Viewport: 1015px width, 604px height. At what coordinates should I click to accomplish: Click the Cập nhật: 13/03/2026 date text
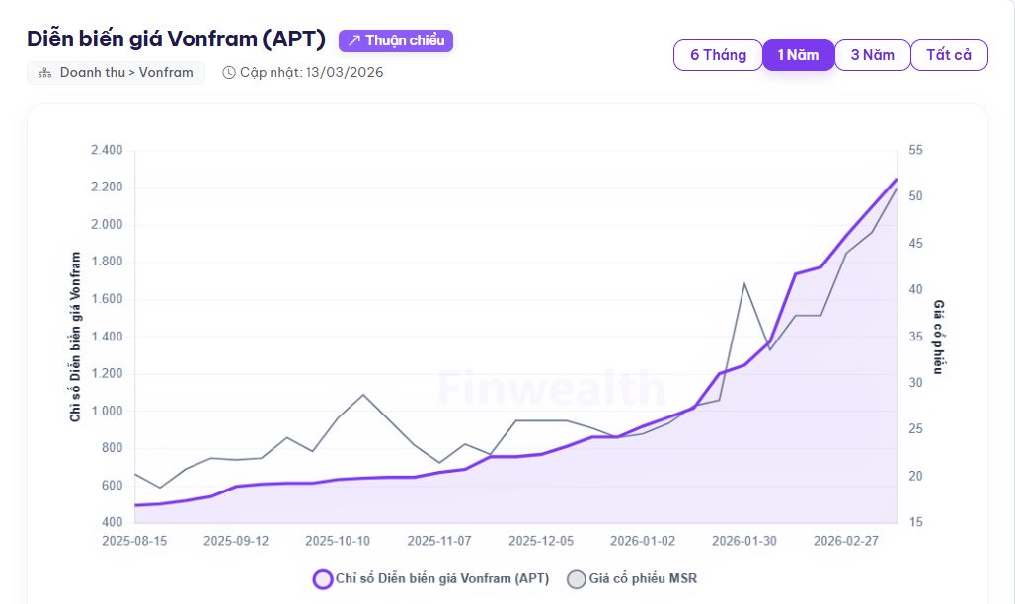coord(311,73)
